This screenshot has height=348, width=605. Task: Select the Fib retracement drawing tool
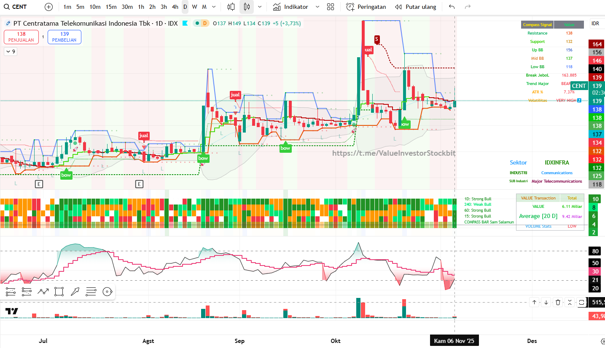point(11,291)
